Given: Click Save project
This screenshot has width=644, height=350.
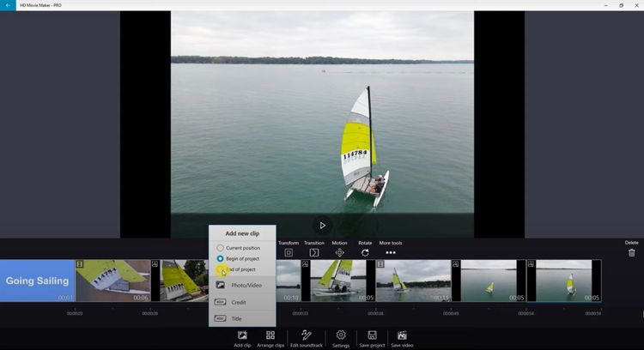Looking at the screenshot, I should click(x=372, y=339).
